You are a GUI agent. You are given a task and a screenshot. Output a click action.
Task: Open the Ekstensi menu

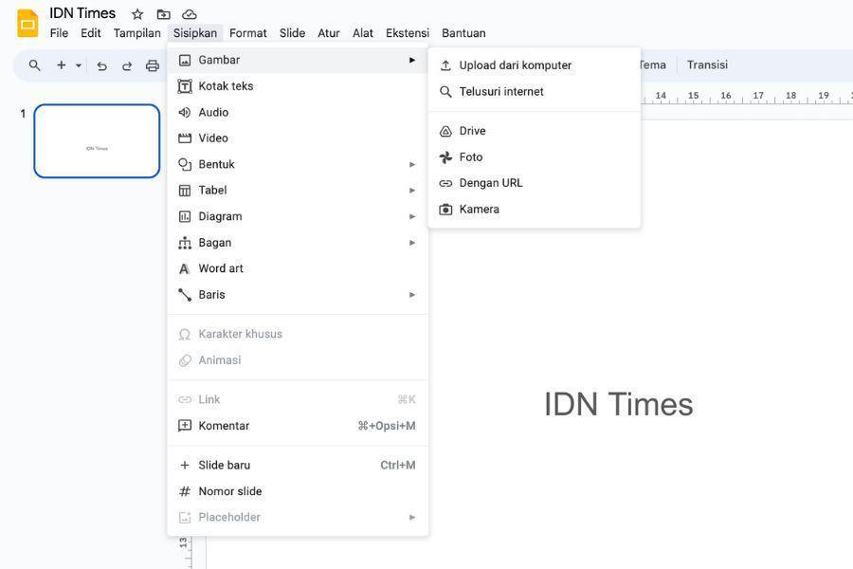(408, 33)
